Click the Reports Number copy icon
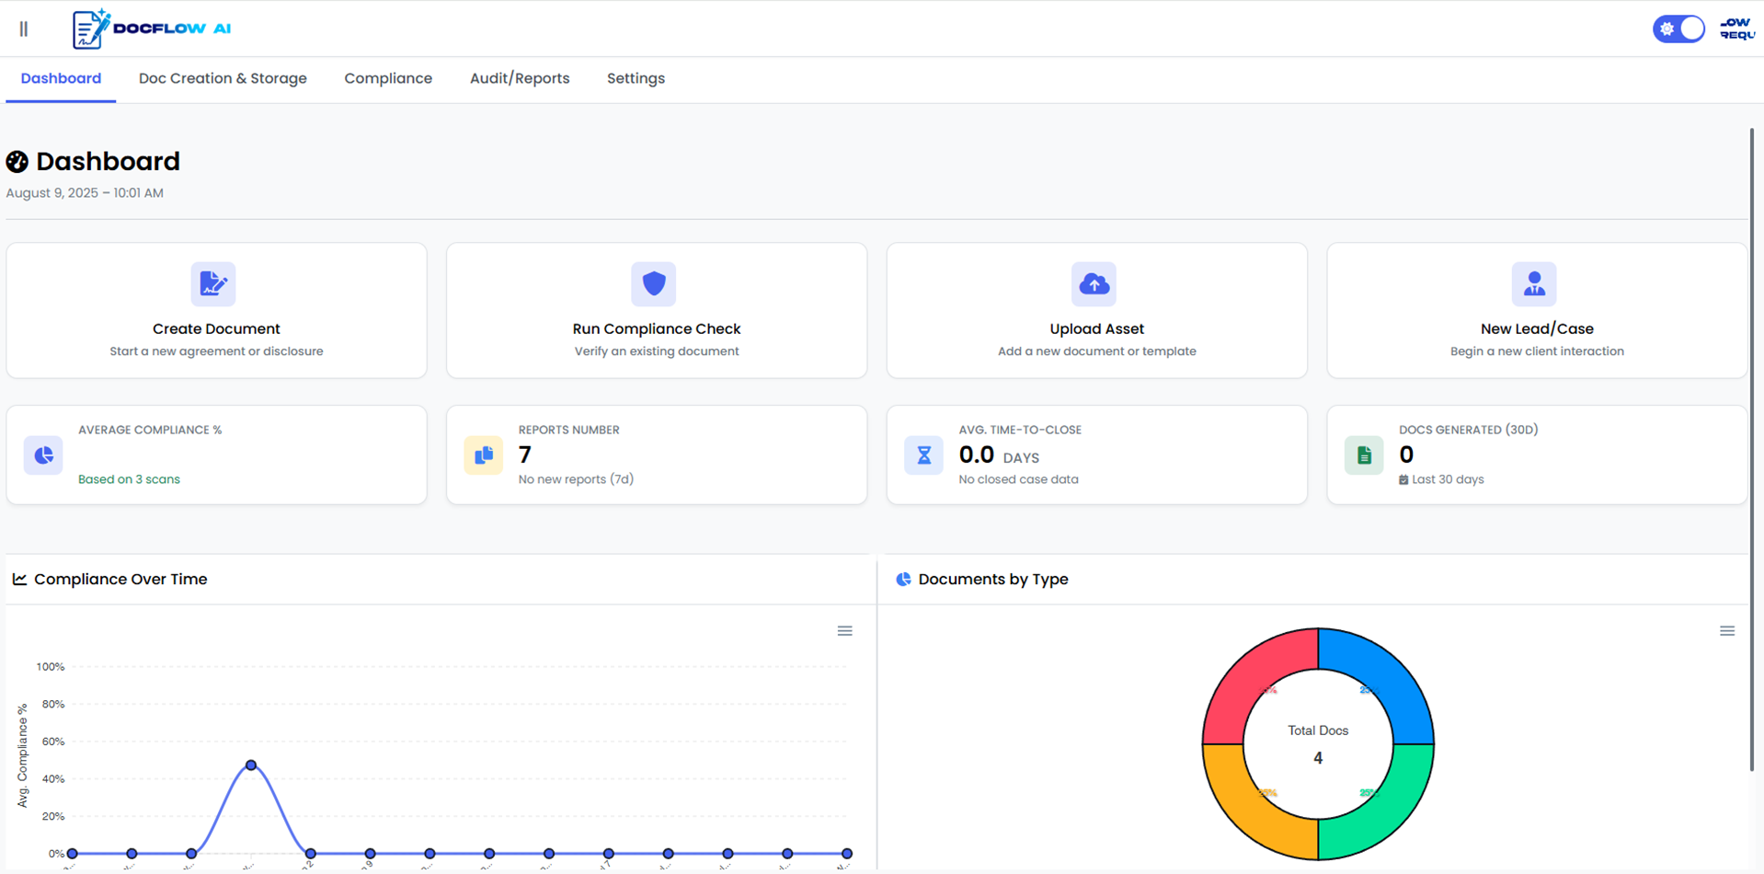Image resolution: width=1764 pixels, height=874 pixels. (484, 455)
